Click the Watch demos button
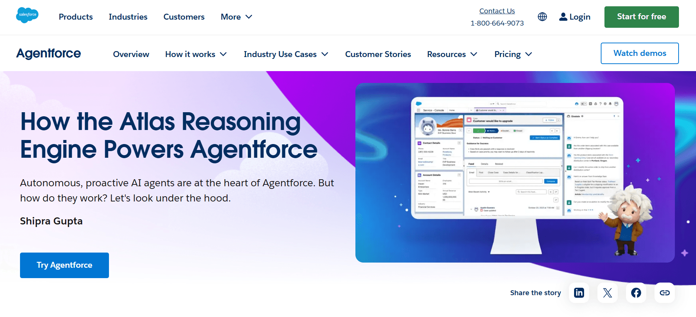 pos(640,53)
